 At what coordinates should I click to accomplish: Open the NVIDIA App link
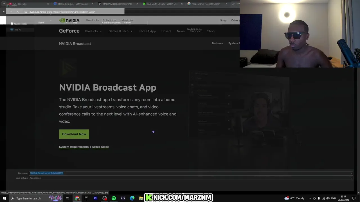[x=147, y=31]
